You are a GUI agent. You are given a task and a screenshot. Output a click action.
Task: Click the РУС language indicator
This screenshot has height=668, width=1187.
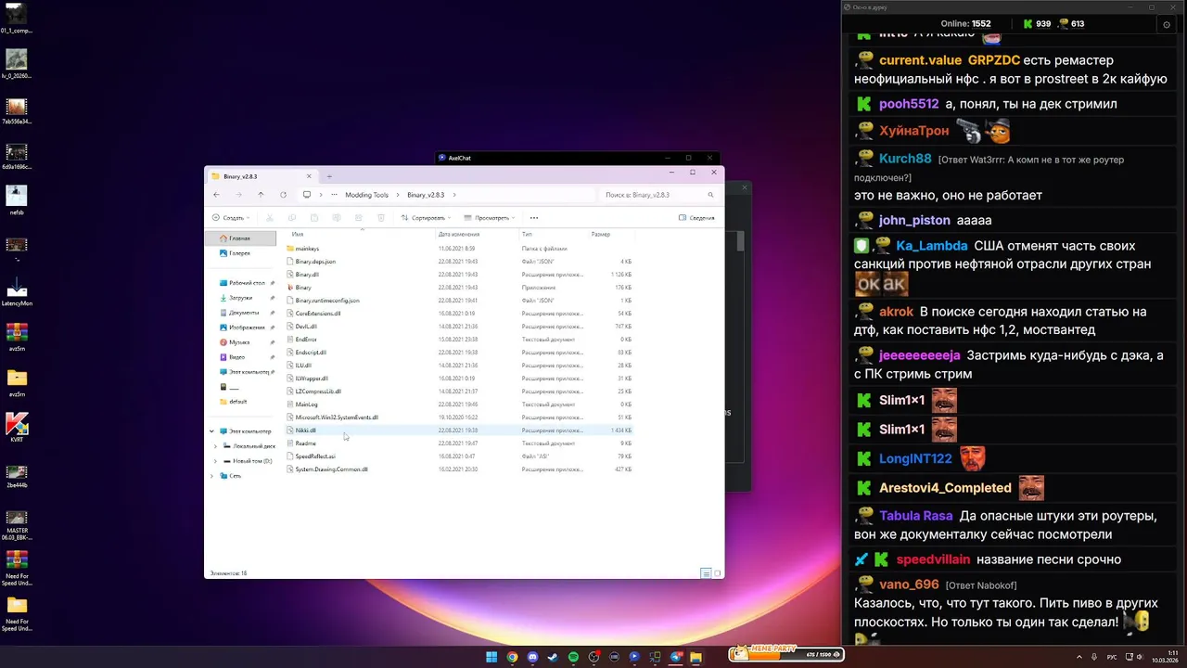(x=1114, y=657)
